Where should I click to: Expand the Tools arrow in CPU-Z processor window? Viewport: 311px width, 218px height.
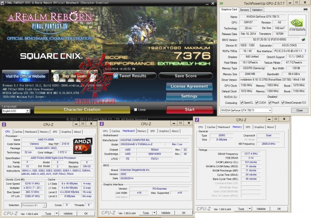(57, 213)
